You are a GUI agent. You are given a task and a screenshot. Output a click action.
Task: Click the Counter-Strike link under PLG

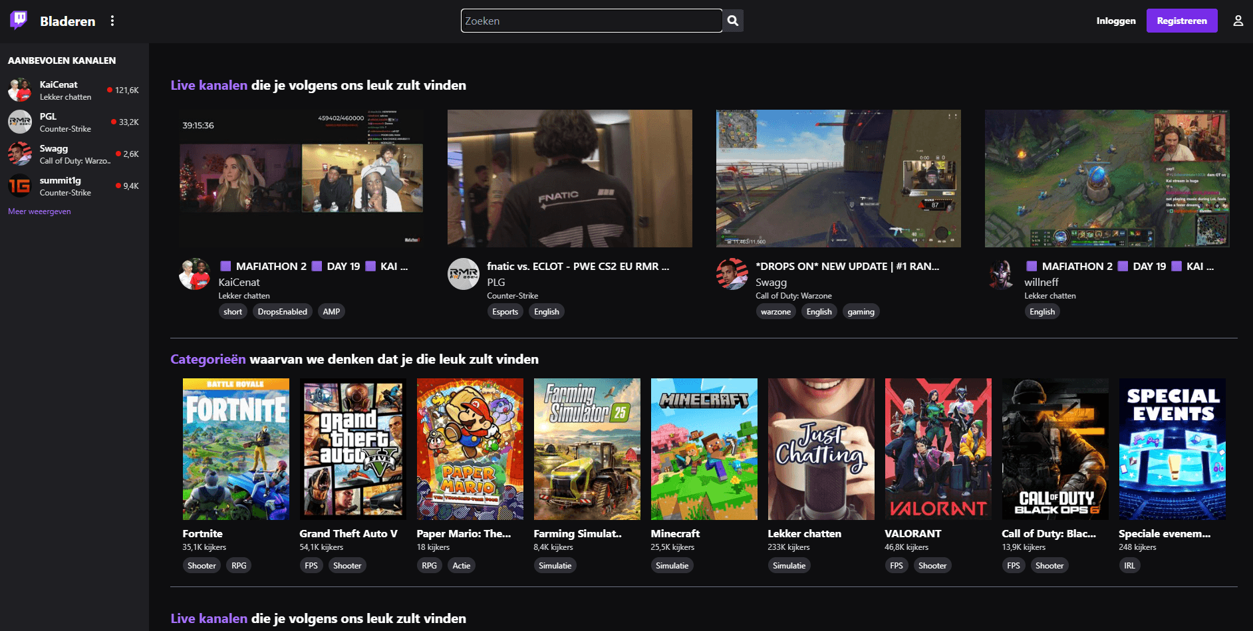pos(513,296)
